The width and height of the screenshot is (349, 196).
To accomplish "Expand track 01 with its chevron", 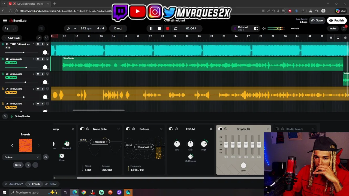I will [x=47, y=44].
